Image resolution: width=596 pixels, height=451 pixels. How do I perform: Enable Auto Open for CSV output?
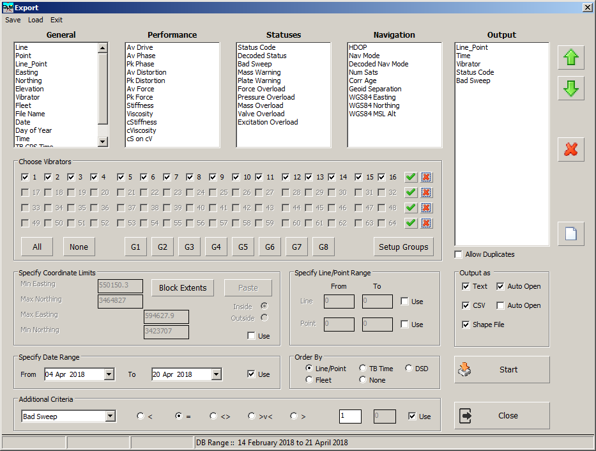pyautogui.click(x=501, y=305)
